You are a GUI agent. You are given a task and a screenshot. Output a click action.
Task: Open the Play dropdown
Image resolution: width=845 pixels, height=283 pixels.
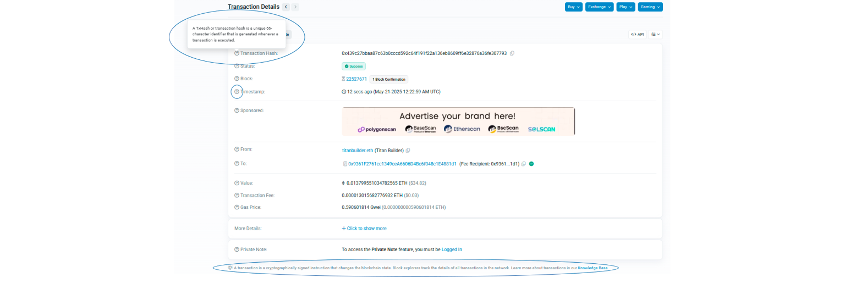tap(625, 7)
